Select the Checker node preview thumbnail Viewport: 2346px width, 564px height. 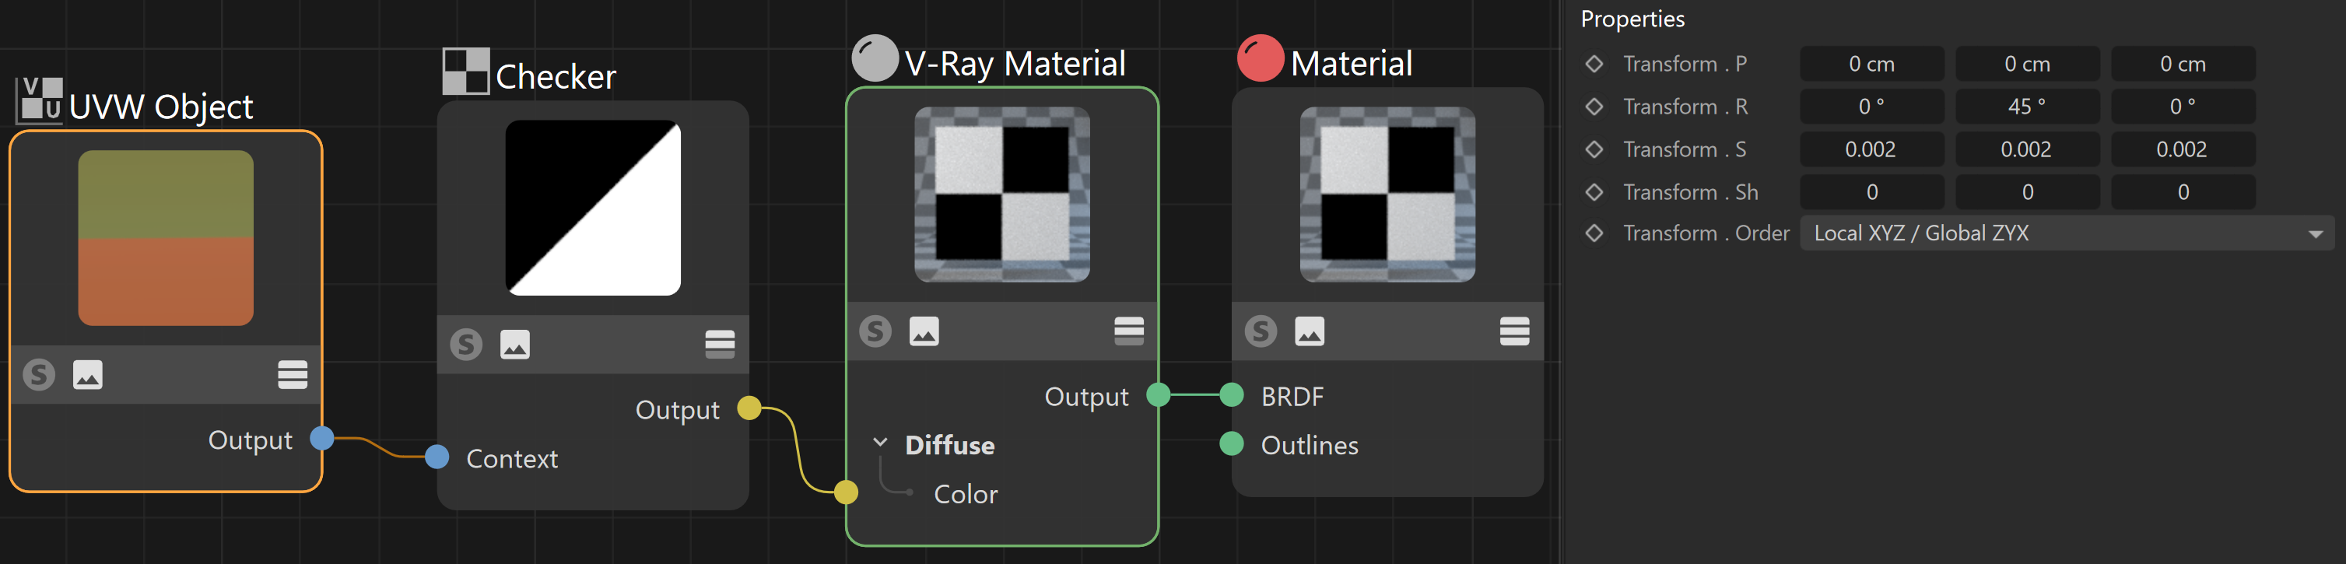[593, 208]
